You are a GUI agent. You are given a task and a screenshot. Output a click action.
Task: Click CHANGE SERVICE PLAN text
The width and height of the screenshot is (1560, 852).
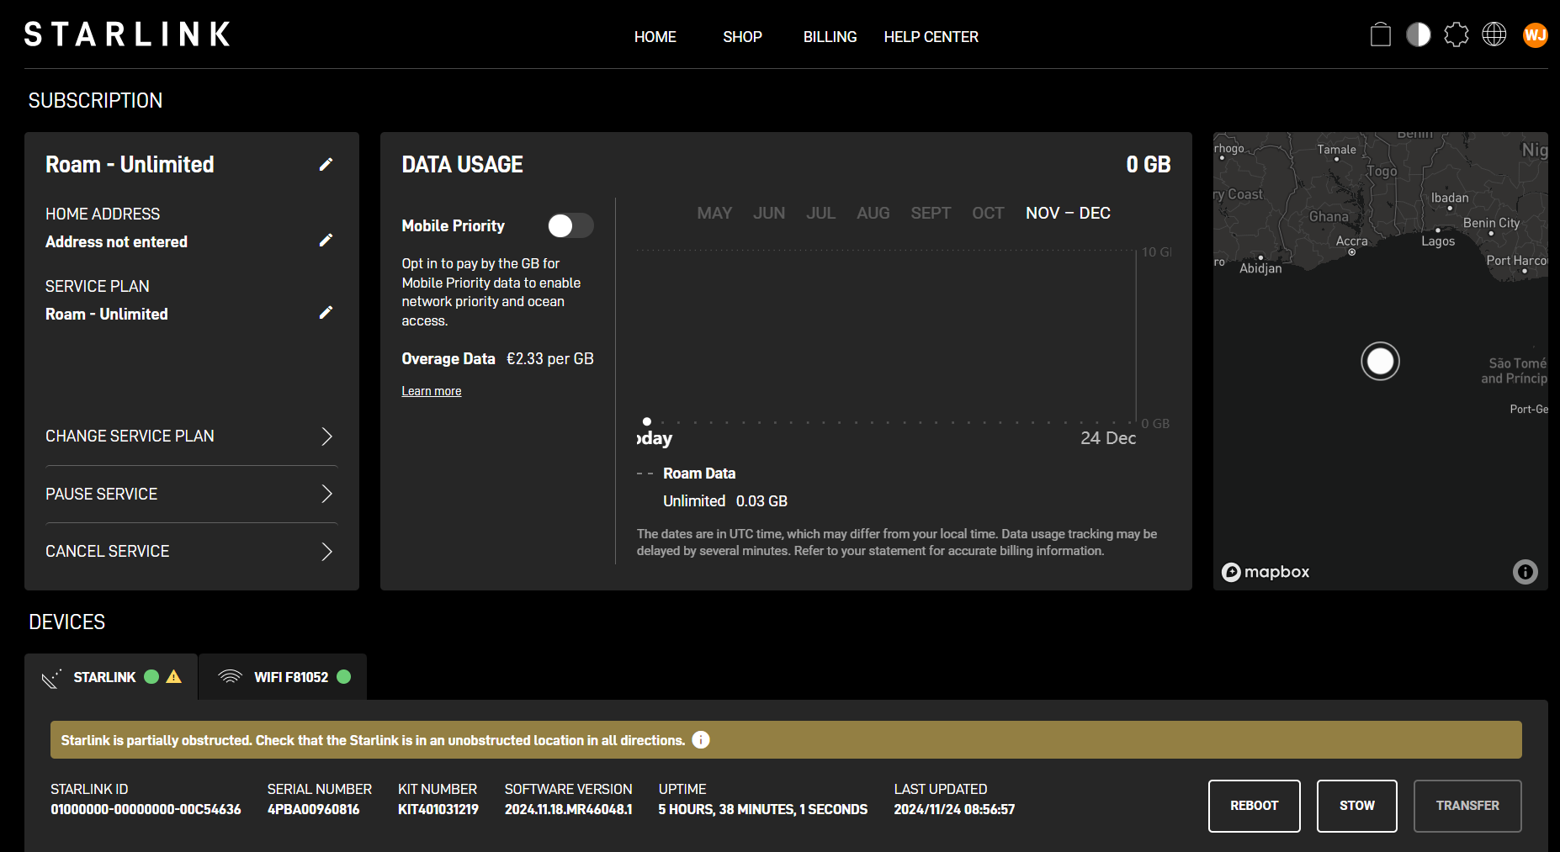[x=130, y=437]
